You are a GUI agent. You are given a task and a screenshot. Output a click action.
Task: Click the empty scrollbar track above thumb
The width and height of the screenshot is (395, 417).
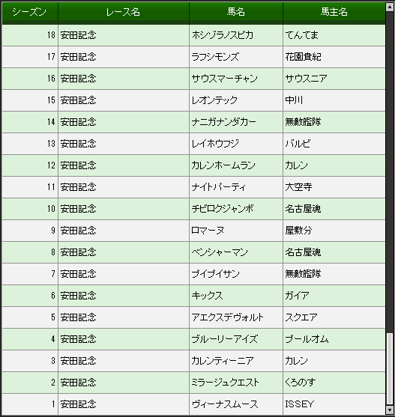tap(390, 172)
